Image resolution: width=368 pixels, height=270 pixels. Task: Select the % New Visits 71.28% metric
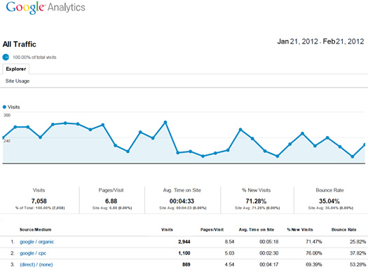point(257,200)
